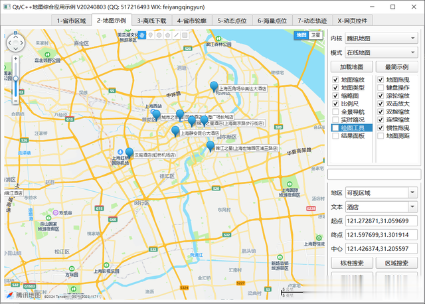
Task: Click the 标准搜索 button
Action: point(352,263)
